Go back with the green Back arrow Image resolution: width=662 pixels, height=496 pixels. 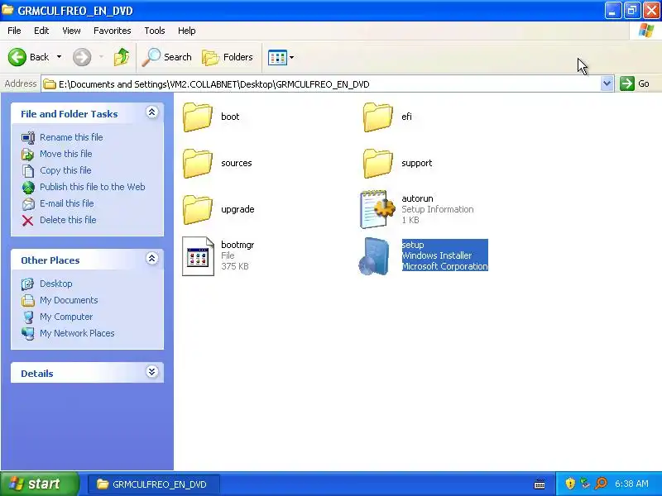click(17, 57)
